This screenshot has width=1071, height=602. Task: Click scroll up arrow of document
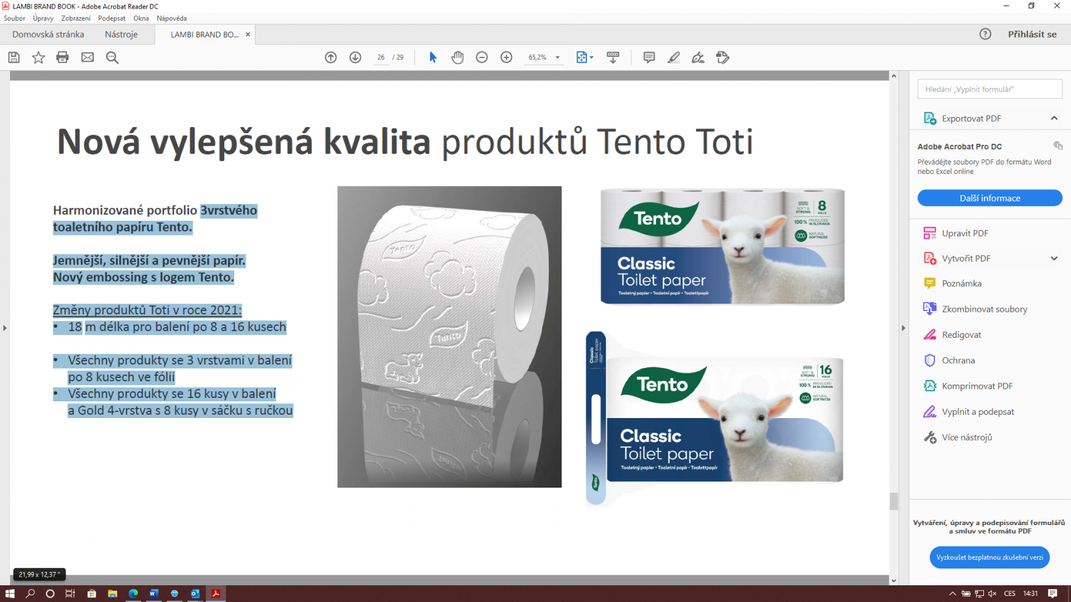894,76
